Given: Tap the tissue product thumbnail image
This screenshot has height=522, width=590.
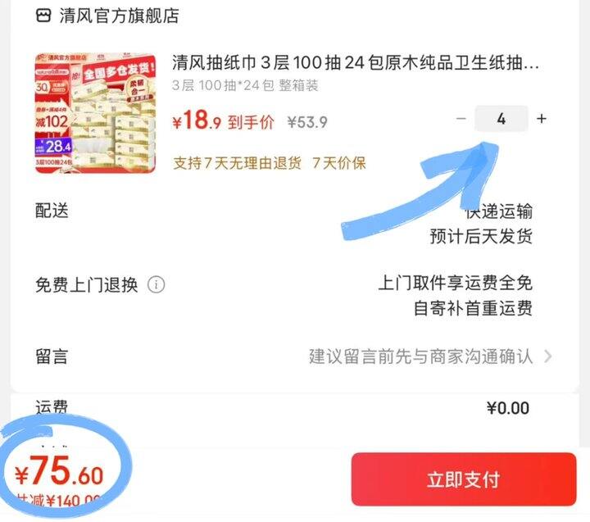Looking at the screenshot, I should coord(96,113).
